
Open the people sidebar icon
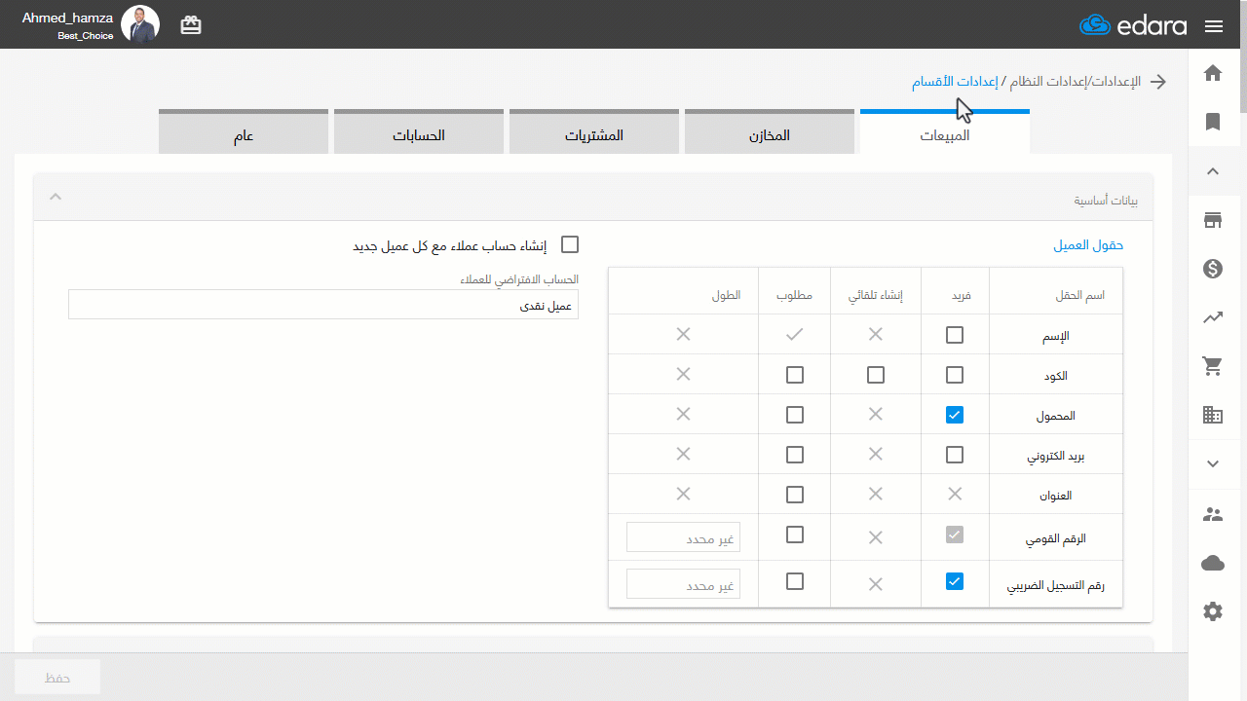[x=1213, y=514]
